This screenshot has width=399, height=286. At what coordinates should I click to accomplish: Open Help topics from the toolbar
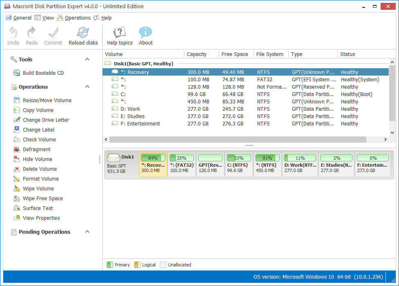coord(120,32)
